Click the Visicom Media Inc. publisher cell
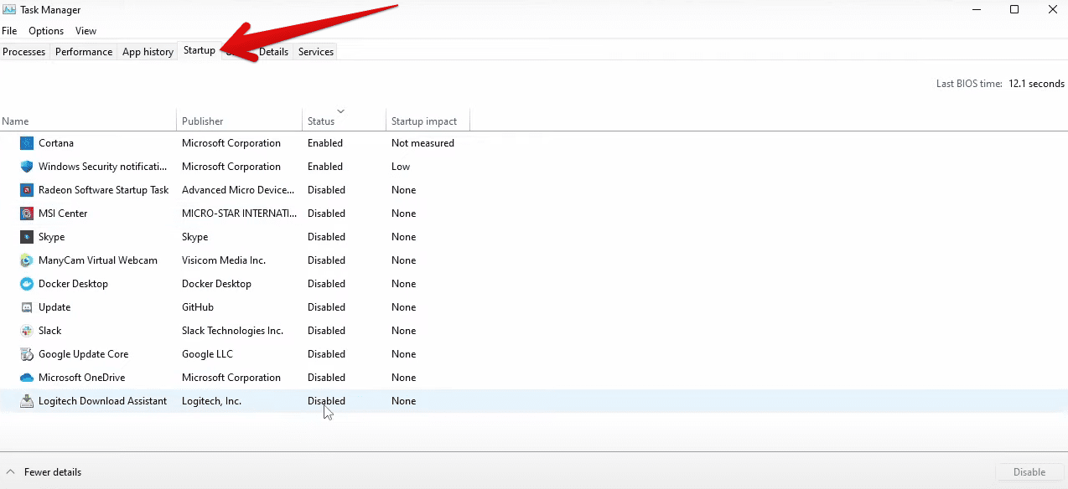This screenshot has width=1068, height=489. [x=224, y=260]
